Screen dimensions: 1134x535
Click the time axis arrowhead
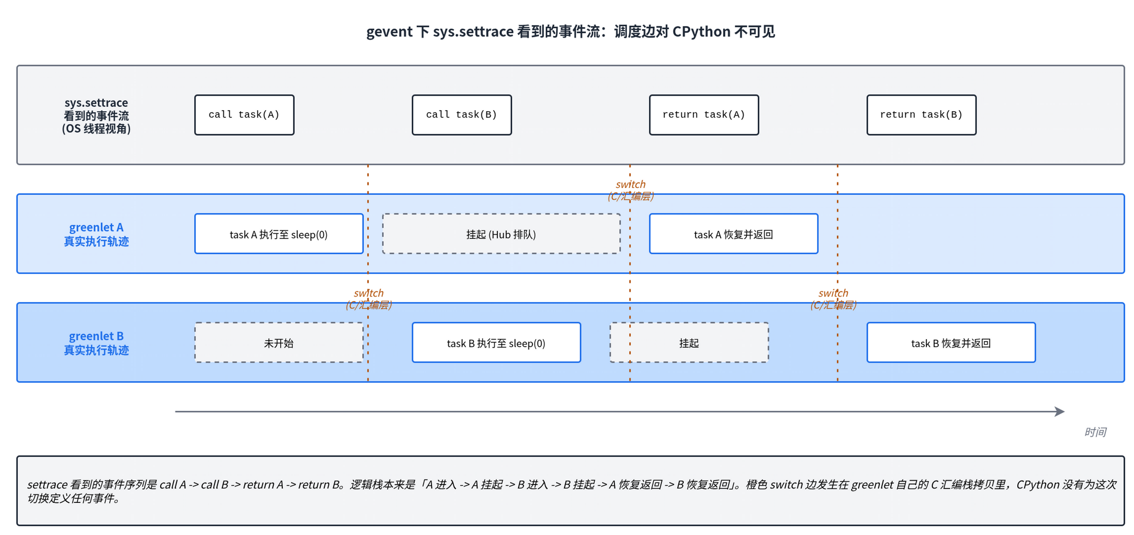click(x=1059, y=411)
